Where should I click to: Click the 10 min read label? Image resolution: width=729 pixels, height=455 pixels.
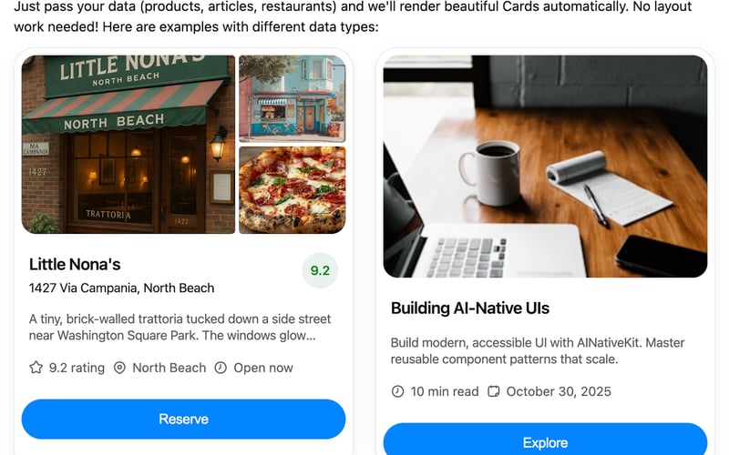[x=445, y=391]
